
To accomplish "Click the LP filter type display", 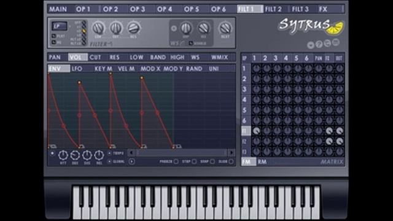I will pyautogui.click(x=60, y=26).
